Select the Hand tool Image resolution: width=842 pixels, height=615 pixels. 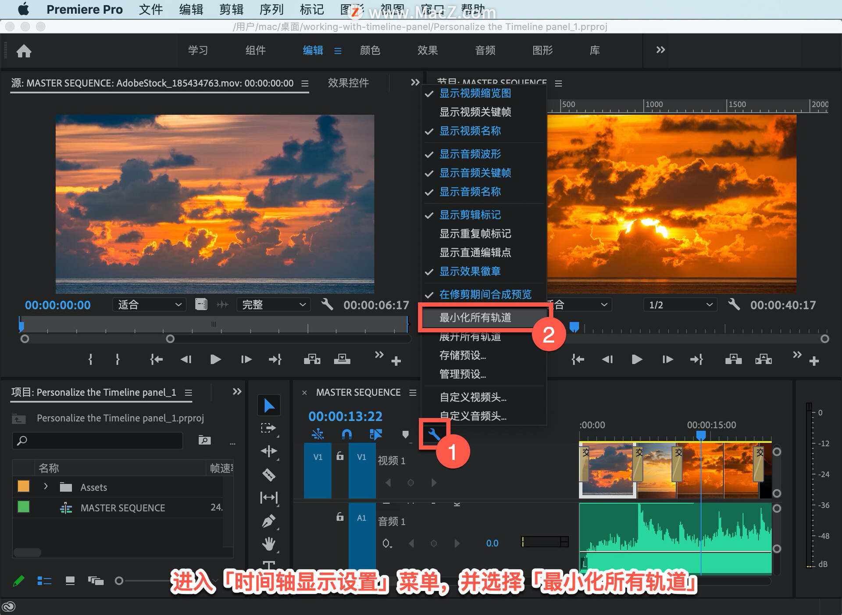[269, 544]
